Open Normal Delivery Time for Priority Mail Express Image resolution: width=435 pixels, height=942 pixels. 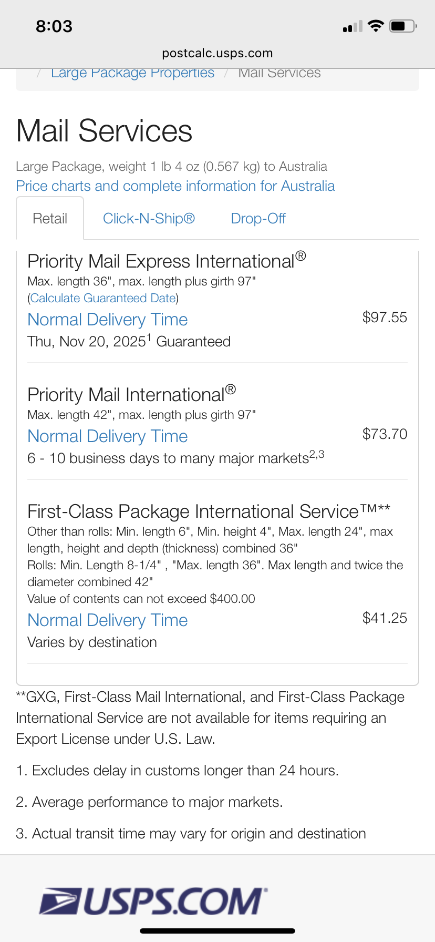pos(107,320)
